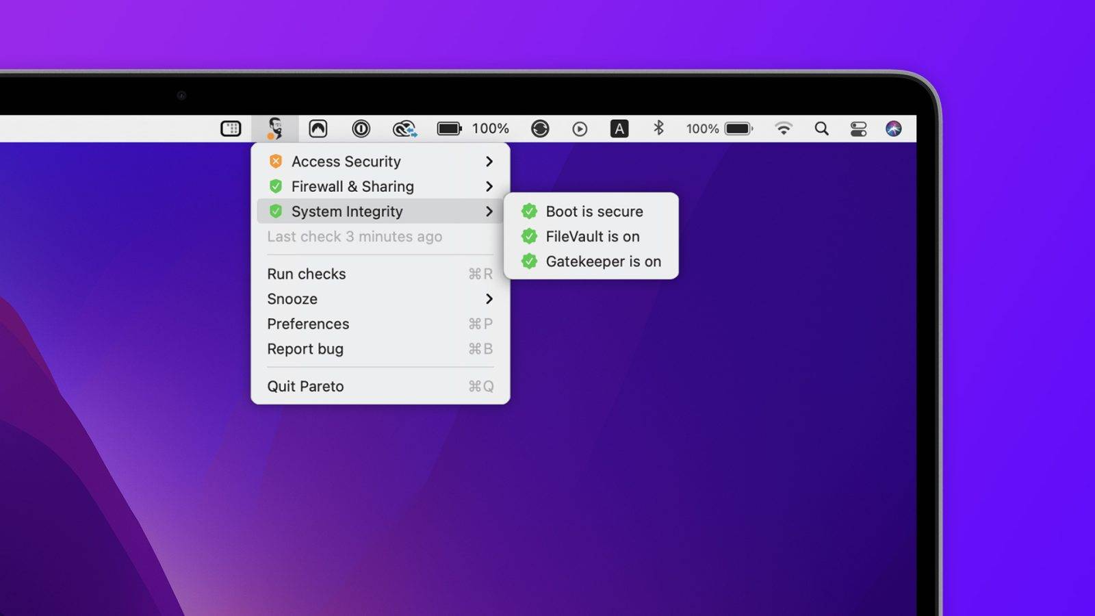Open the Pareto Security menu bar icon
The image size is (1095, 616).
pyautogui.click(x=275, y=129)
